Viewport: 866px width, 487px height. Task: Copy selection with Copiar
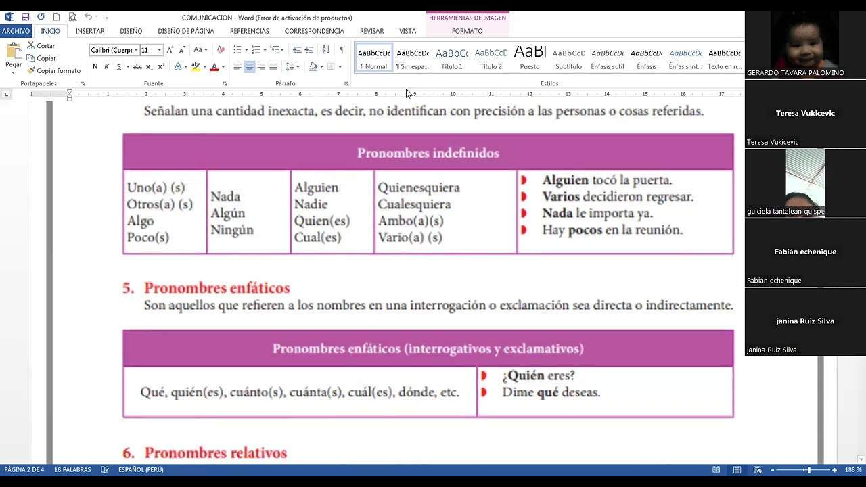pyautogui.click(x=42, y=58)
